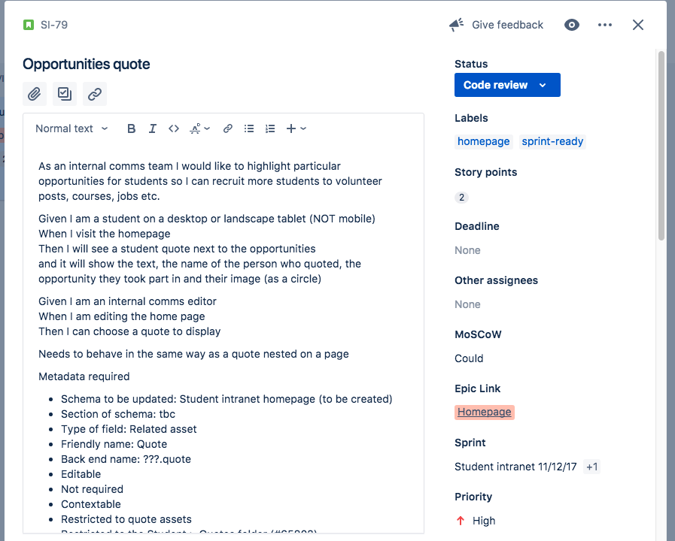Click the attach file paperclip icon
Viewport: 675px width, 541px height.
[34, 93]
